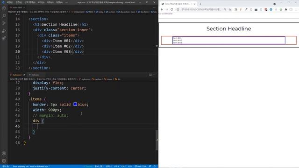Click the SCSS editor vertical scrollbar
Screen dimensions: 299x168
pos(157,140)
